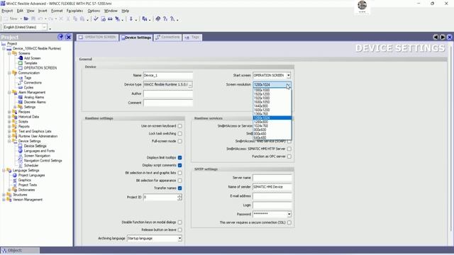
Task: Select 800x600 in resolution list
Action: tap(272, 130)
